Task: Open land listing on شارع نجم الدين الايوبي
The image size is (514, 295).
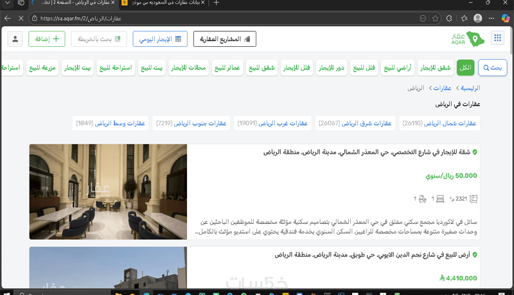Action: coord(372,255)
